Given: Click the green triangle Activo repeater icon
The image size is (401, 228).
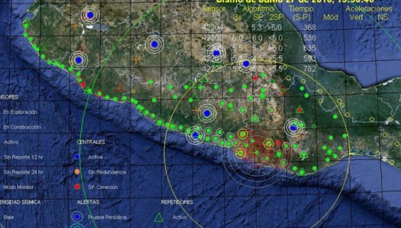Looking at the screenshot, I should coord(159,217).
